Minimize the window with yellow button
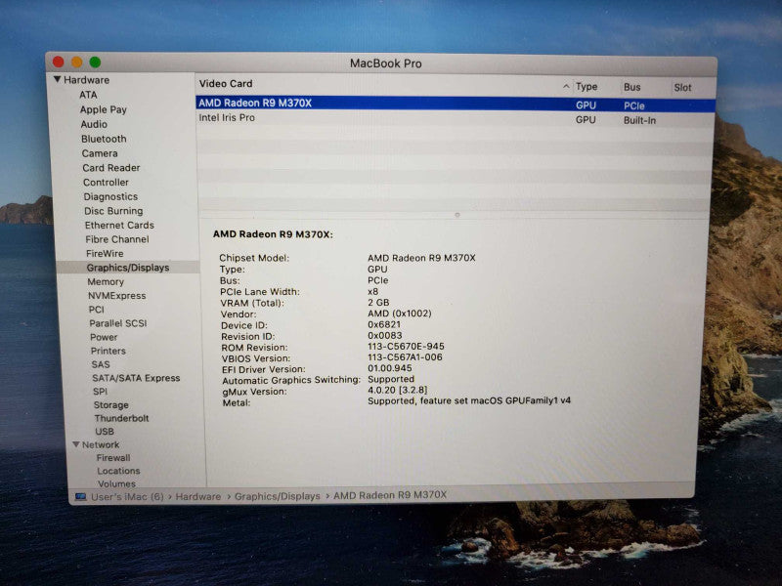 pyautogui.click(x=77, y=62)
